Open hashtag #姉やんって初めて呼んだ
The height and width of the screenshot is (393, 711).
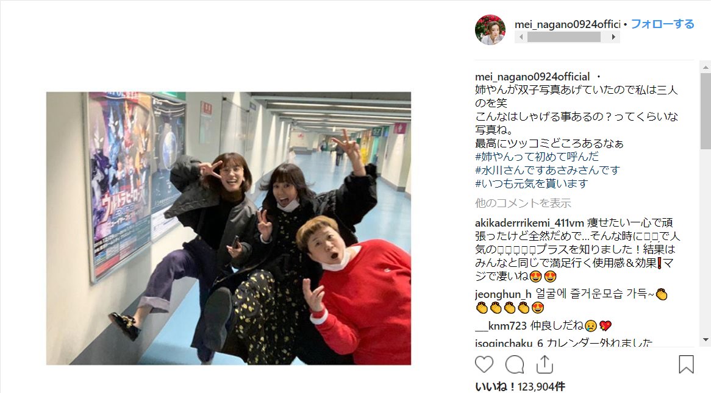pos(537,157)
